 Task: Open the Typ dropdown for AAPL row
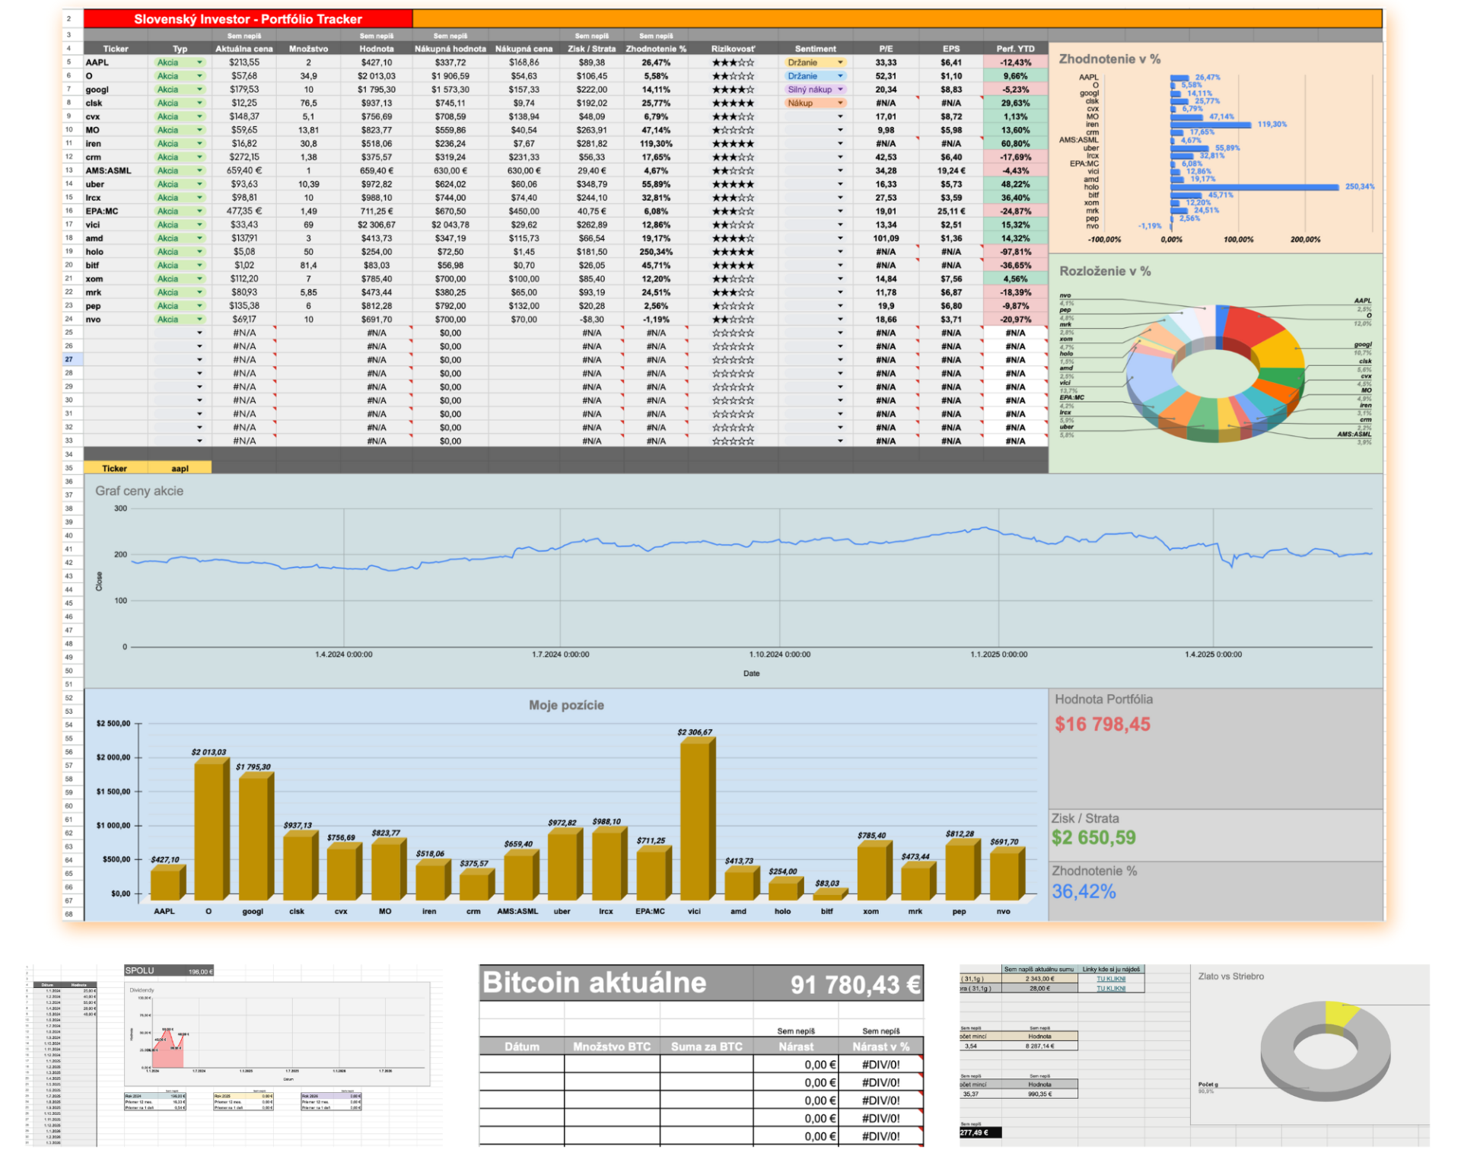[x=199, y=62]
